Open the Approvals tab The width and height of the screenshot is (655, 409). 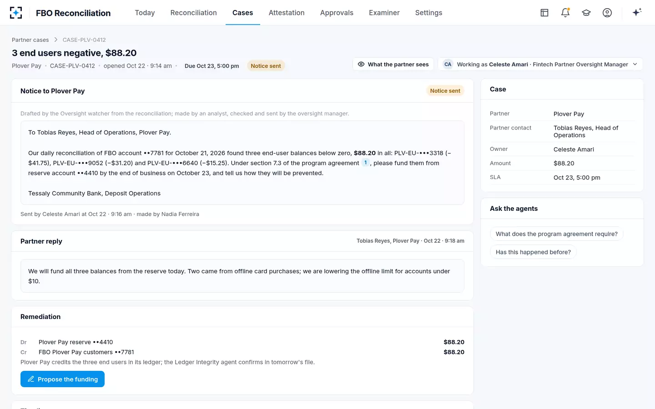[337, 13]
